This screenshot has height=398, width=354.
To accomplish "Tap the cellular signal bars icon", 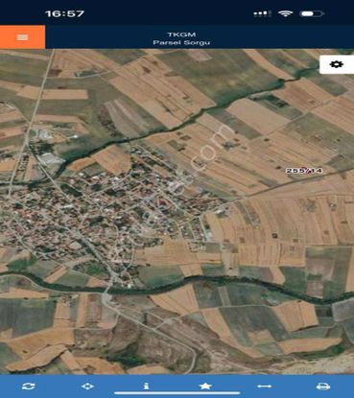I will tap(262, 13).
